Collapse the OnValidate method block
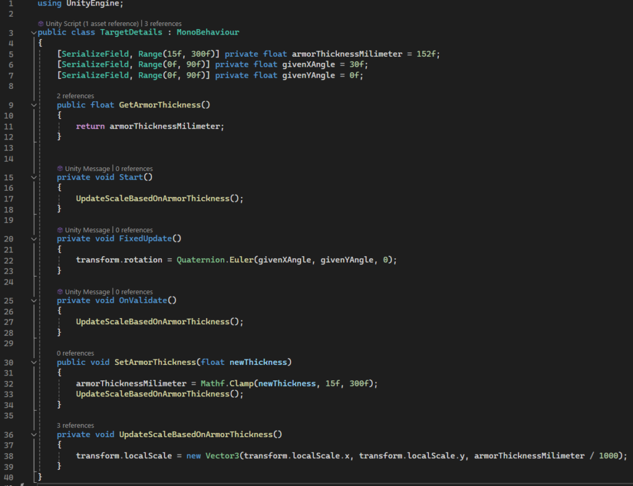The width and height of the screenshot is (633, 486). (34, 301)
